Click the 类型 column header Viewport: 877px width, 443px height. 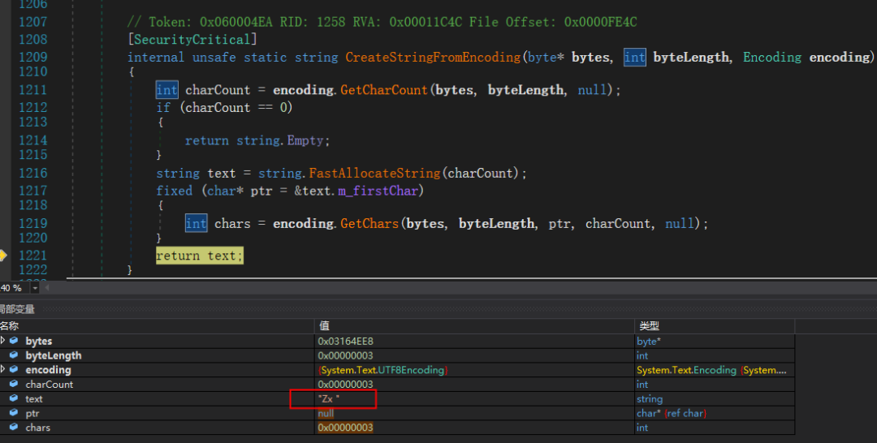point(649,325)
